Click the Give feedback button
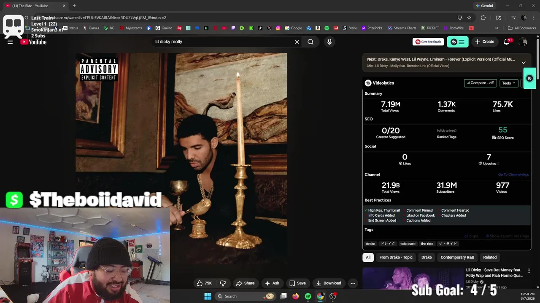The width and height of the screenshot is (540, 303). tap(428, 42)
